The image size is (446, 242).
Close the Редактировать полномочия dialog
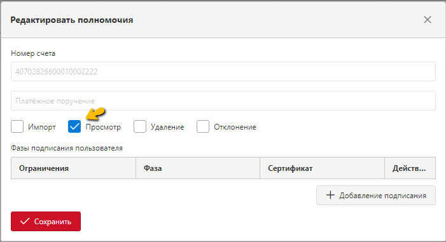[427, 20]
